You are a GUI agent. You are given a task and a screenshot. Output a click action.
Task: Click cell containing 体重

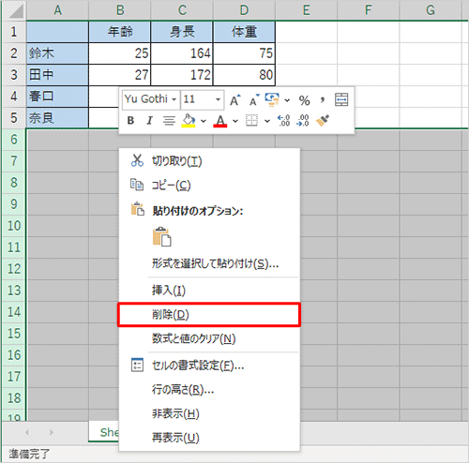click(x=244, y=32)
